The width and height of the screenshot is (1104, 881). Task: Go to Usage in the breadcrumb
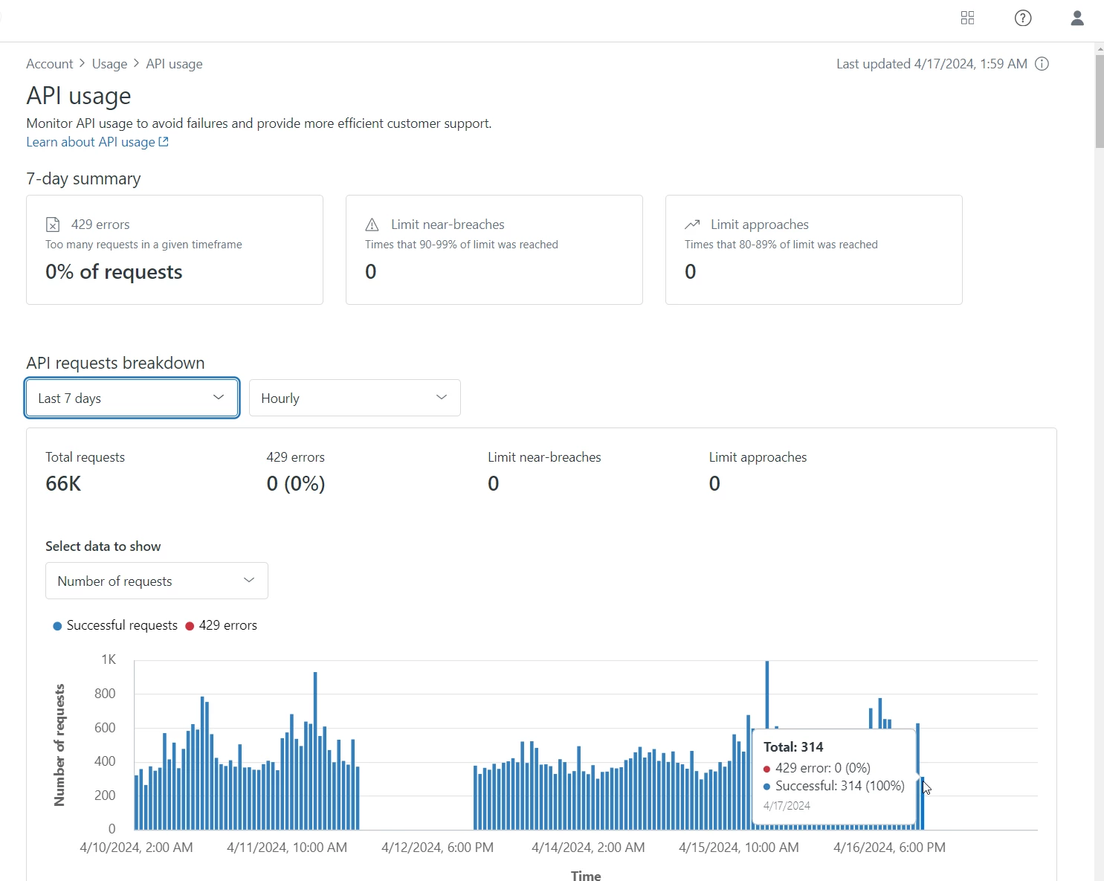(109, 64)
